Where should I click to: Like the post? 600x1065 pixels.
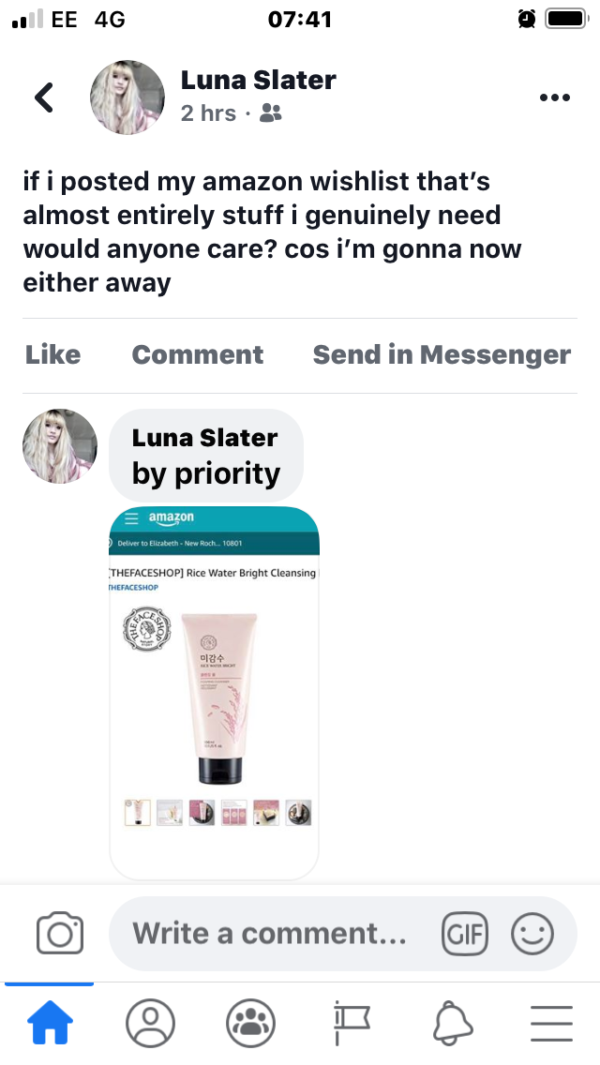point(53,354)
